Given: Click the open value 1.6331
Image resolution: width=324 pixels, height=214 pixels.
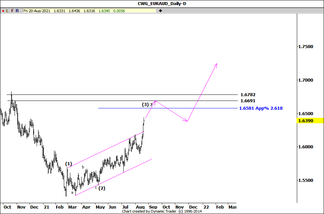Looking at the screenshot, I should pyautogui.click(x=59, y=11).
